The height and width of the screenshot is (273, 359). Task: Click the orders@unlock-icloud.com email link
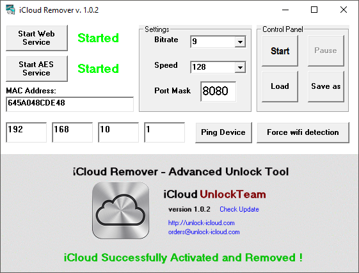pyautogui.click(x=203, y=232)
